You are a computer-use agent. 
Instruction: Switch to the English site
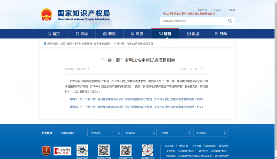point(217,10)
